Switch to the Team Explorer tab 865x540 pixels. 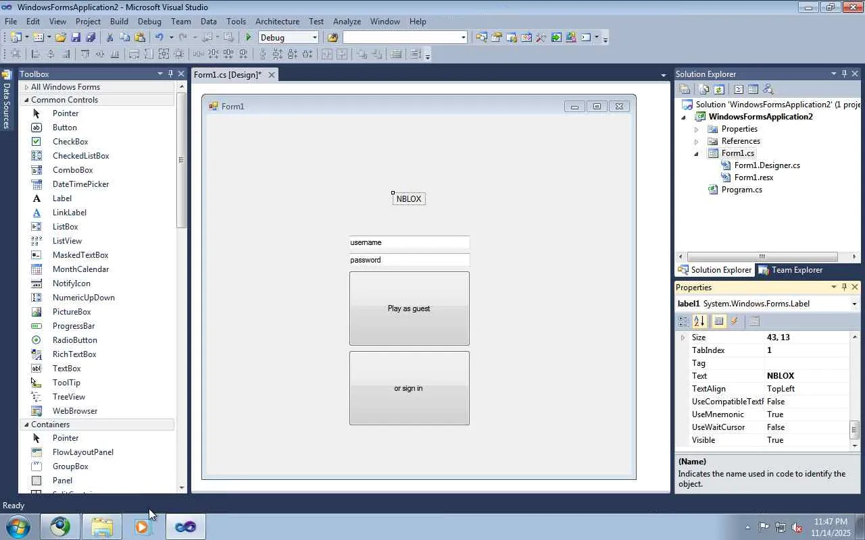(x=791, y=270)
